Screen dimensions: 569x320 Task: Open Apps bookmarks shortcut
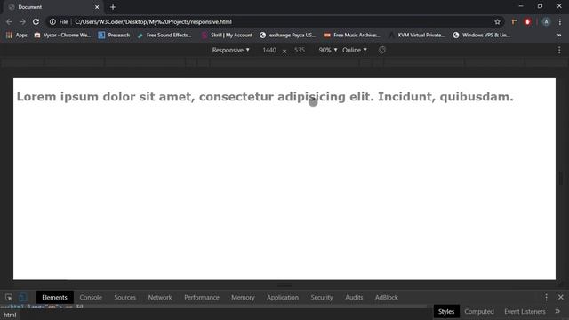(x=17, y=36)
